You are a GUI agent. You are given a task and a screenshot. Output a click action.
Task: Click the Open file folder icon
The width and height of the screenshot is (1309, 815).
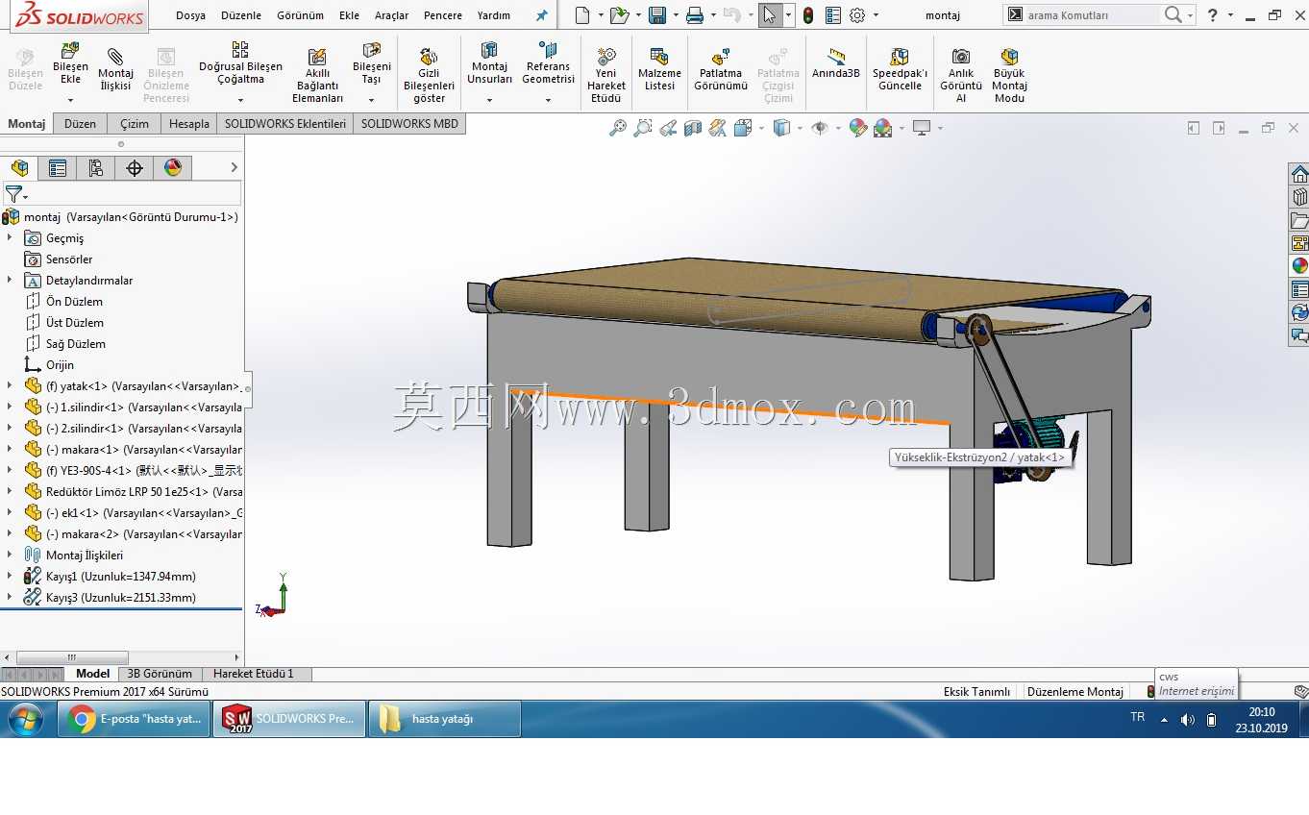(619, 15)
